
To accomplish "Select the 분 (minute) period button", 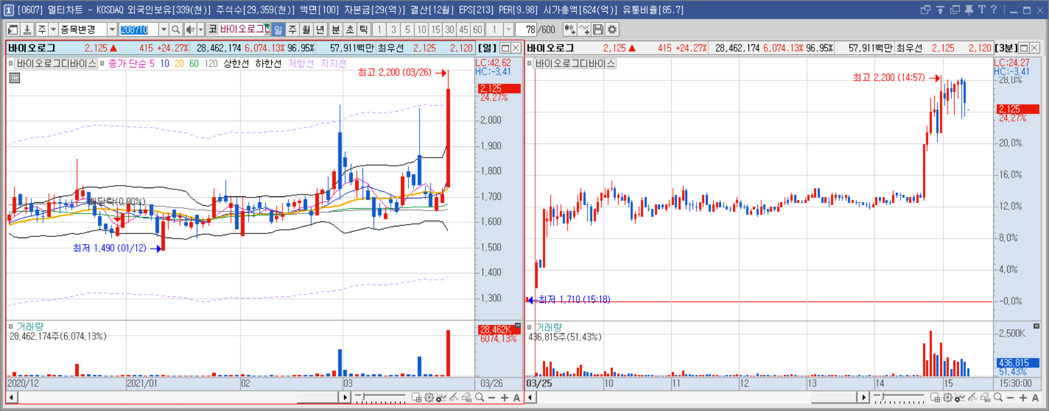I will pyautogui.click(x=335, y=29).
